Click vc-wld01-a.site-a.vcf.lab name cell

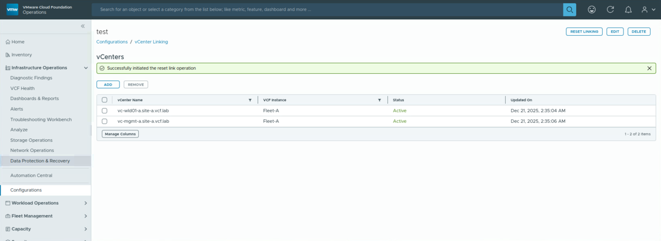tap(143, 111)
